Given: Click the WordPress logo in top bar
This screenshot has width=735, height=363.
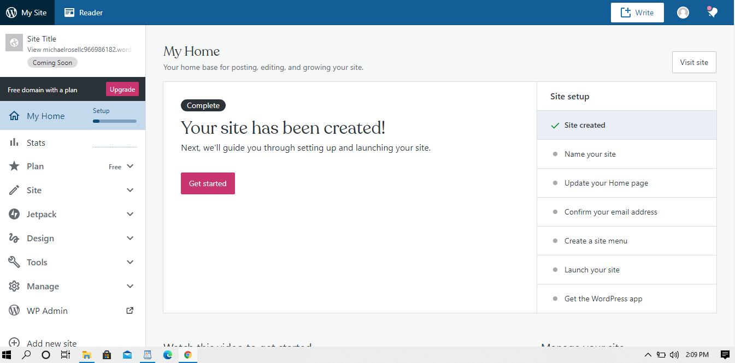Looking at the screenshot, I should pyautogui.click(x=11, y=13).
